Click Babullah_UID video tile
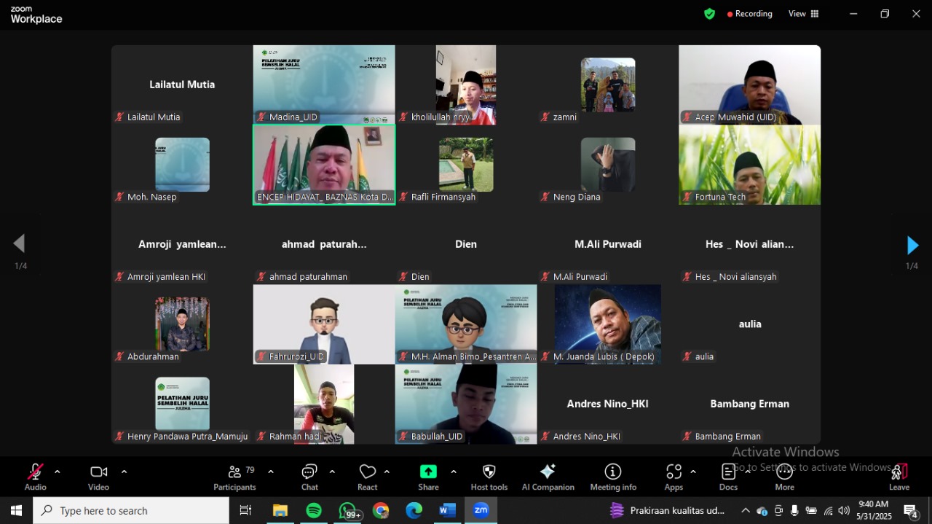The image size is (932, 524). point(466,404)
